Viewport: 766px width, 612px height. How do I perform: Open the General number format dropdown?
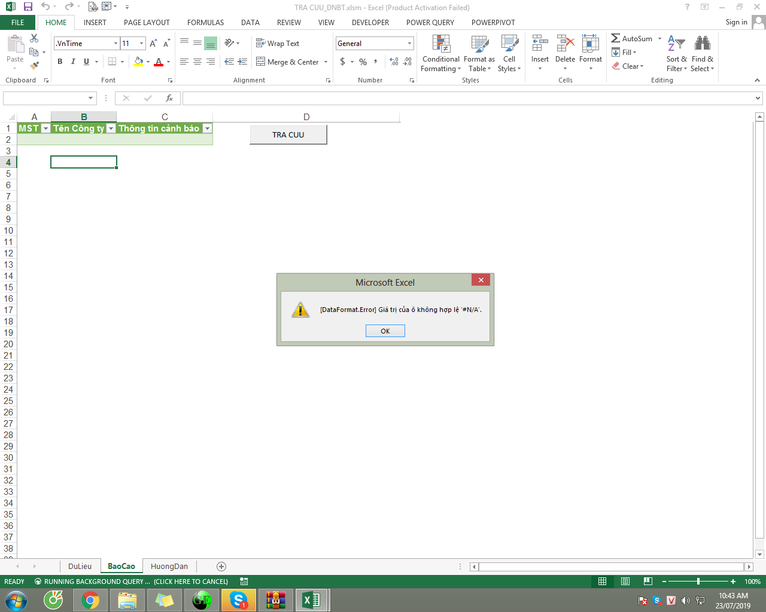(x=409, y=44)
